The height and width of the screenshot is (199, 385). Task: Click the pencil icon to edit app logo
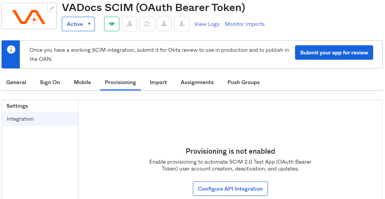[51, 8]
